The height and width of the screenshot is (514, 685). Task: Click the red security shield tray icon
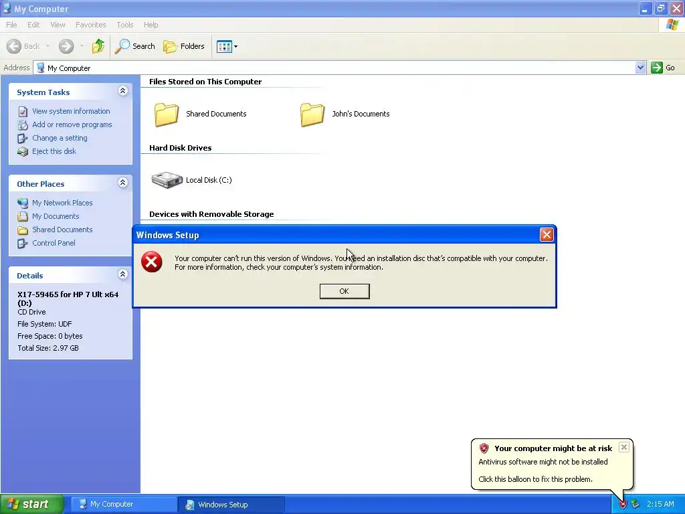click(x=623, y=505)
